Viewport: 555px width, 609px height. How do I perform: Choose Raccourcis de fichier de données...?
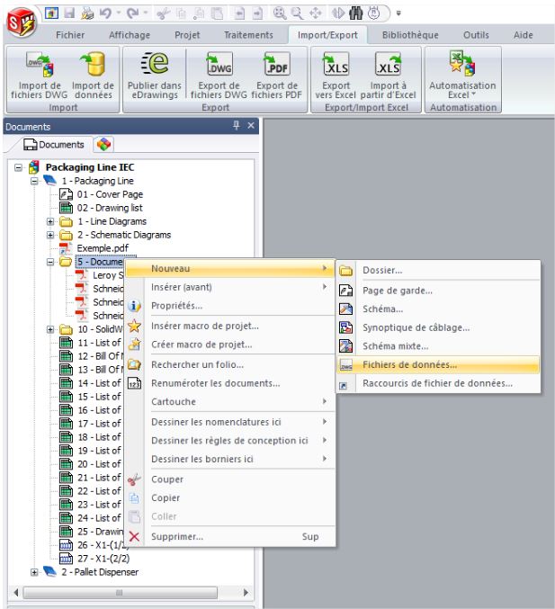438,384
